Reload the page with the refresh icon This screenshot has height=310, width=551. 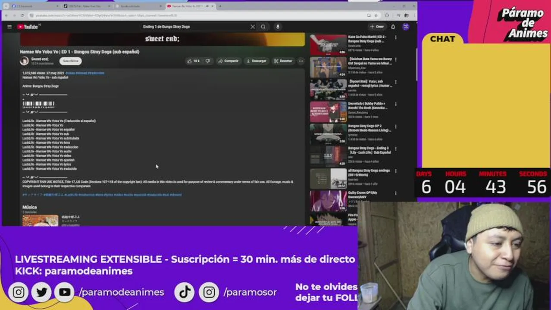point(23,15)
